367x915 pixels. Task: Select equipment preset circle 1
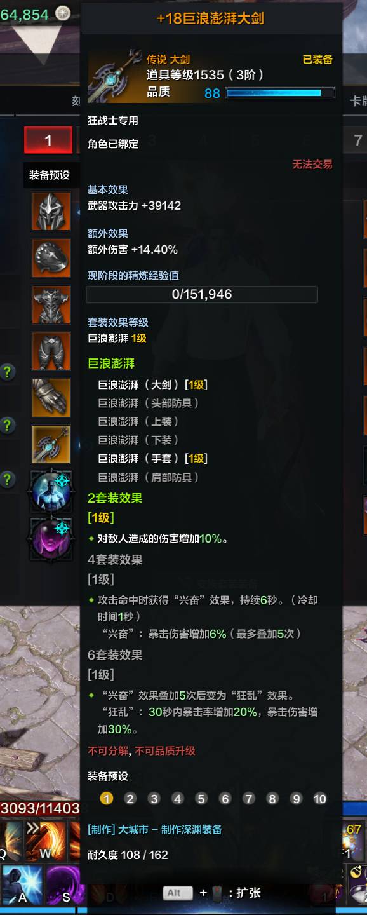(107, 799)
